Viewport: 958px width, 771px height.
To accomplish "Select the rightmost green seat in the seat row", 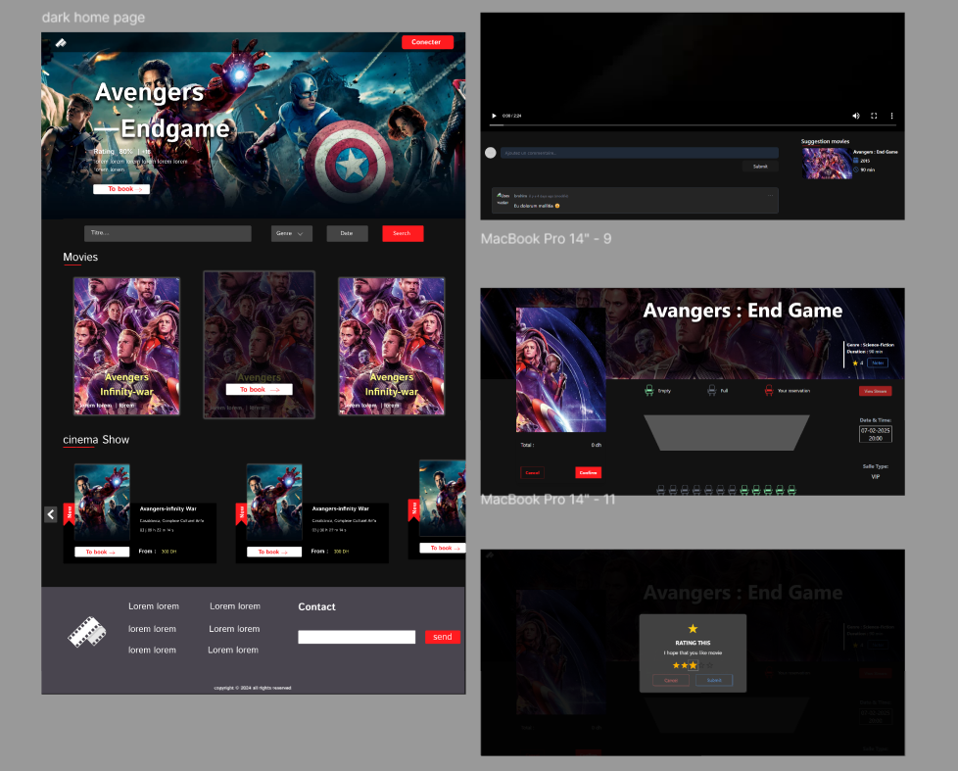I will pos(791,490).
